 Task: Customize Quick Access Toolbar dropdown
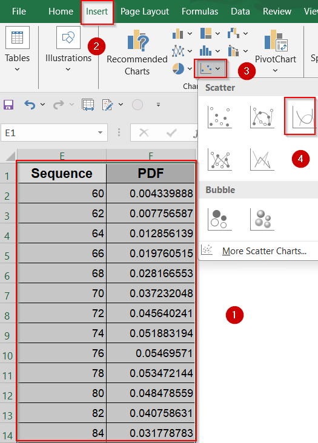[x=158, y=105]
